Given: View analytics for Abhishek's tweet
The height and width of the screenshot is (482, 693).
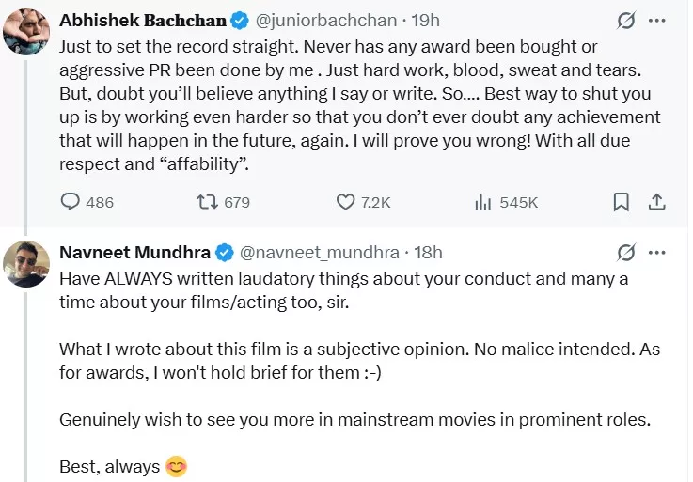Looking at the screenshot, I should [483, 202].
